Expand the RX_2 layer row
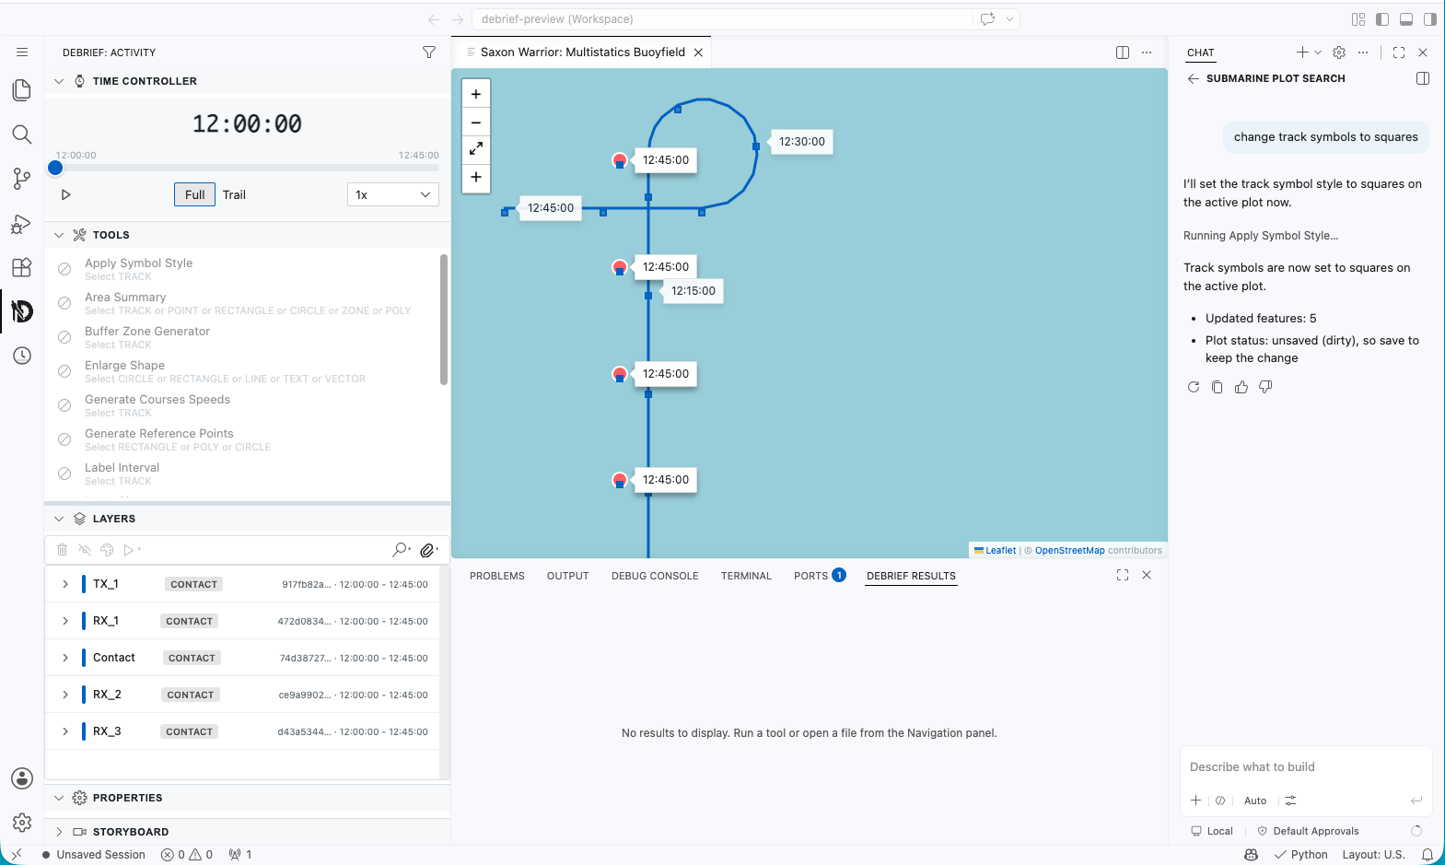This screenshot has width=1445, height=865. coord(65,695)
